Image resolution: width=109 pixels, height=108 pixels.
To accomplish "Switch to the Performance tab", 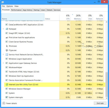I will click(16, 10).
